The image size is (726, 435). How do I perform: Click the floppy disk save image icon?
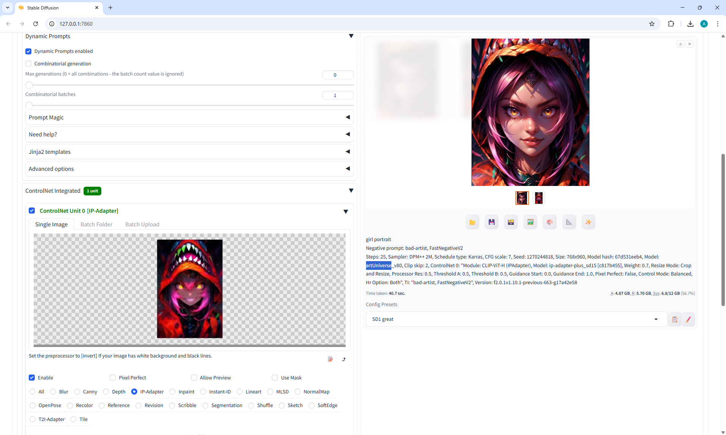pos(492,222)
